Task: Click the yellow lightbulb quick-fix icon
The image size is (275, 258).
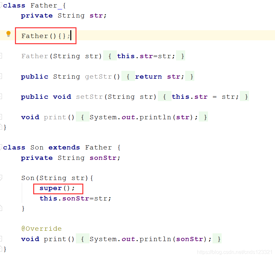Action: tap(8, 33)
